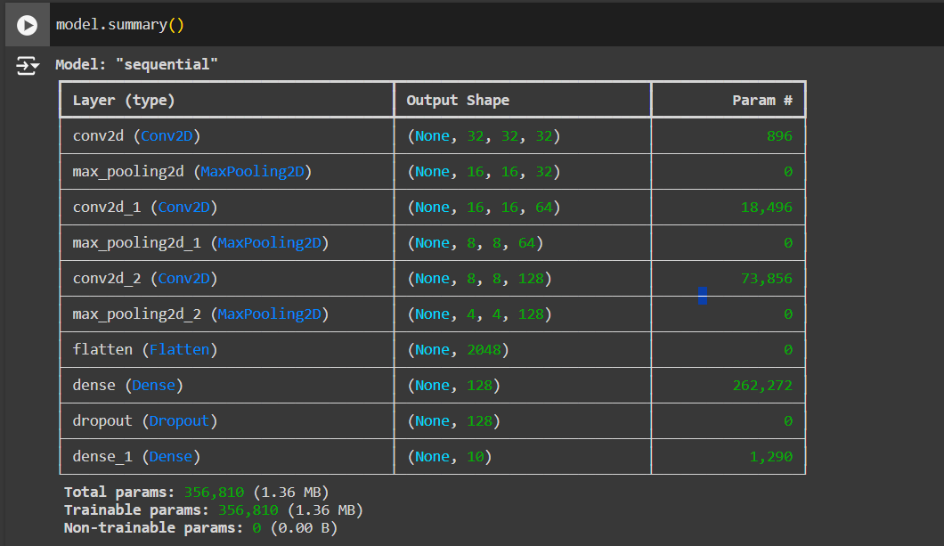The height and width of the screenshot is (546, 944).
Task: Select the Flatten layer type label
Action: [x=180, y=349]
